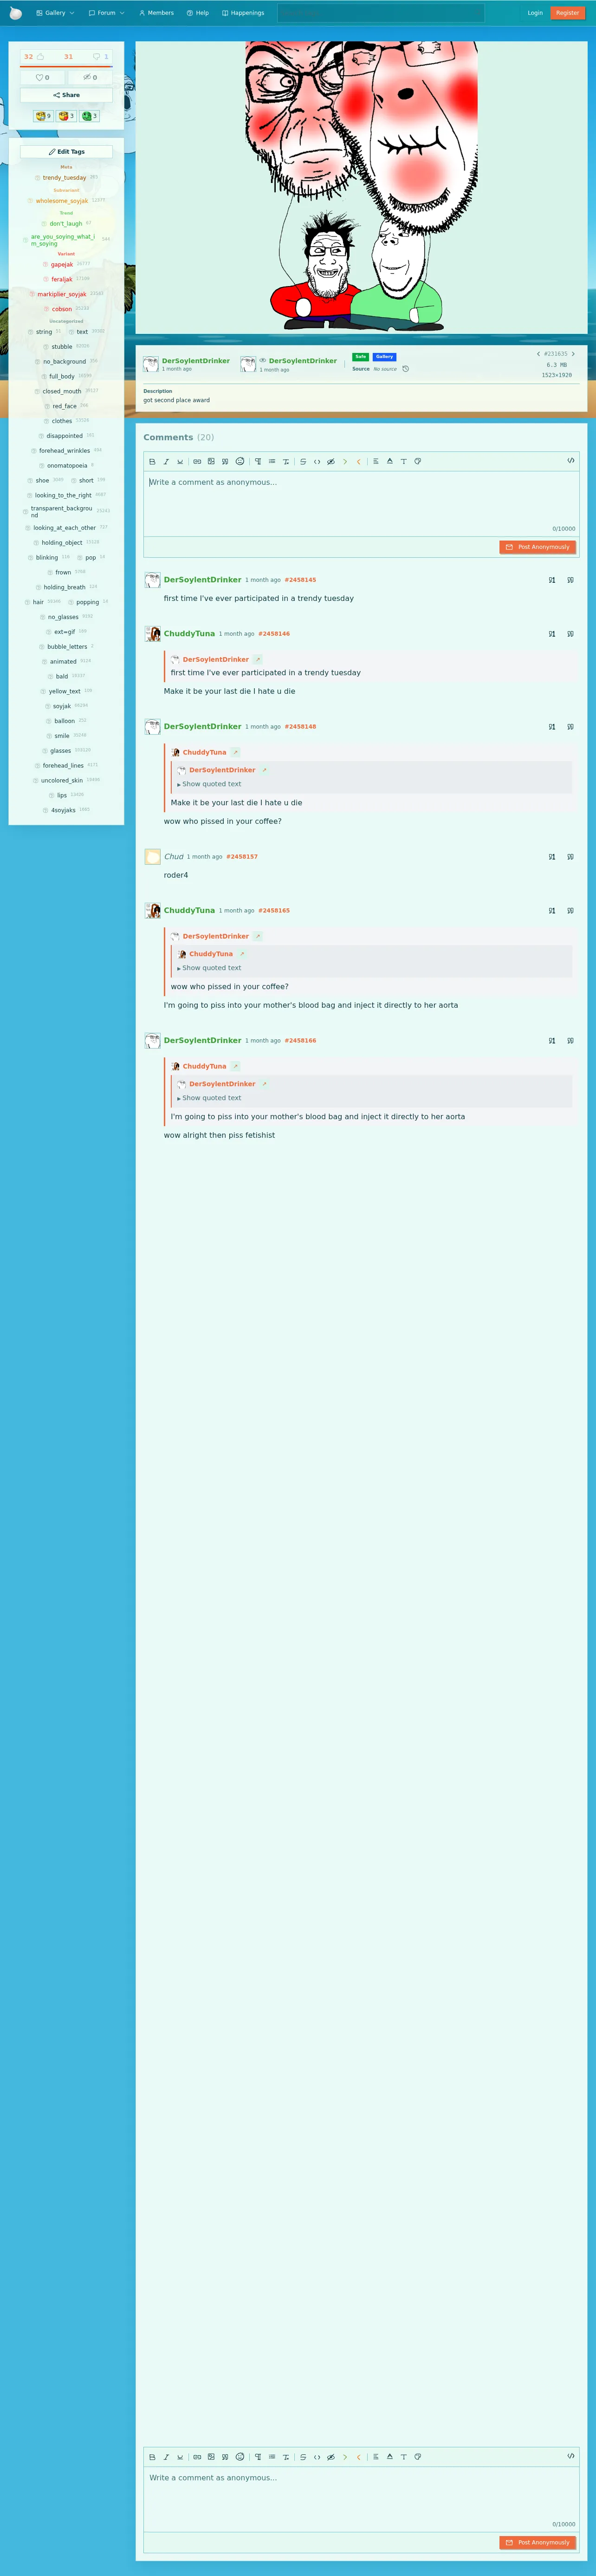
Task: Open the trendy_tuesday tag
Action: [x=64, y=178]
